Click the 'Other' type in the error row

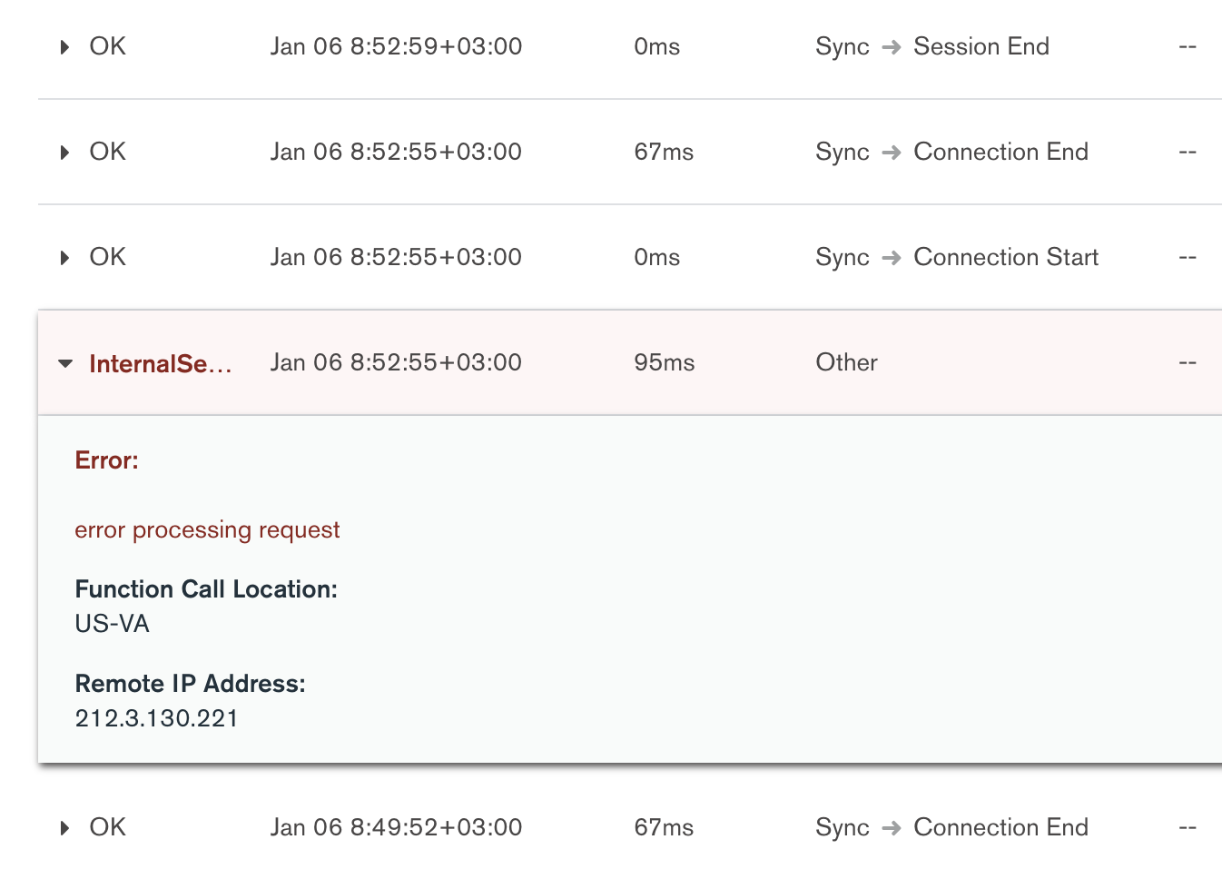(x=846, y=362)
